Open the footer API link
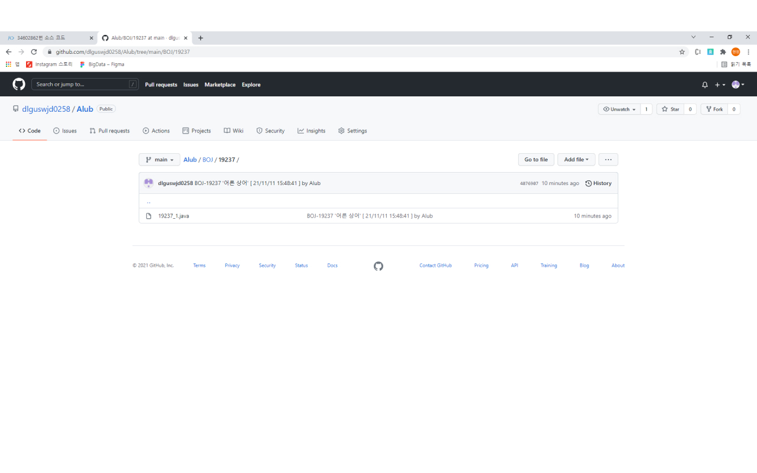 pyautogui.click(x=515, y=265)
